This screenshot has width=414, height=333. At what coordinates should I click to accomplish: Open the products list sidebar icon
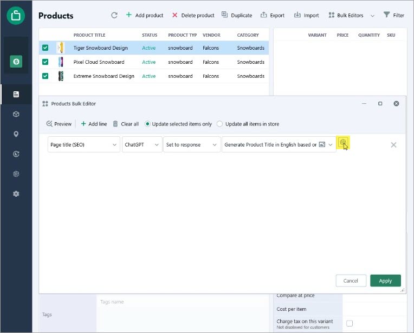(x=16, y=94)
